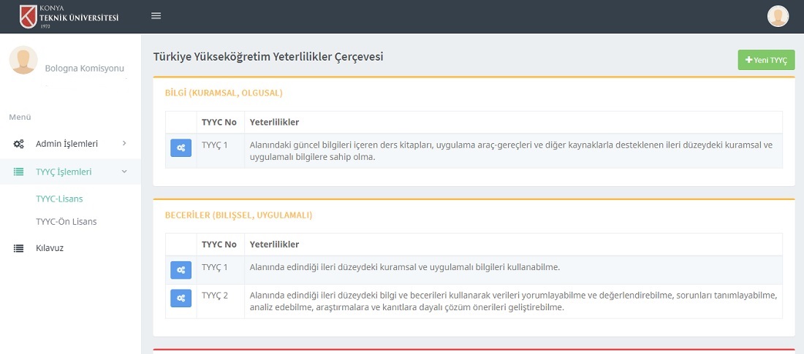This screenshot has width=804, height=354.
Task: Click the Bologna Komisyonu user name text
Action: pos(85,69)
